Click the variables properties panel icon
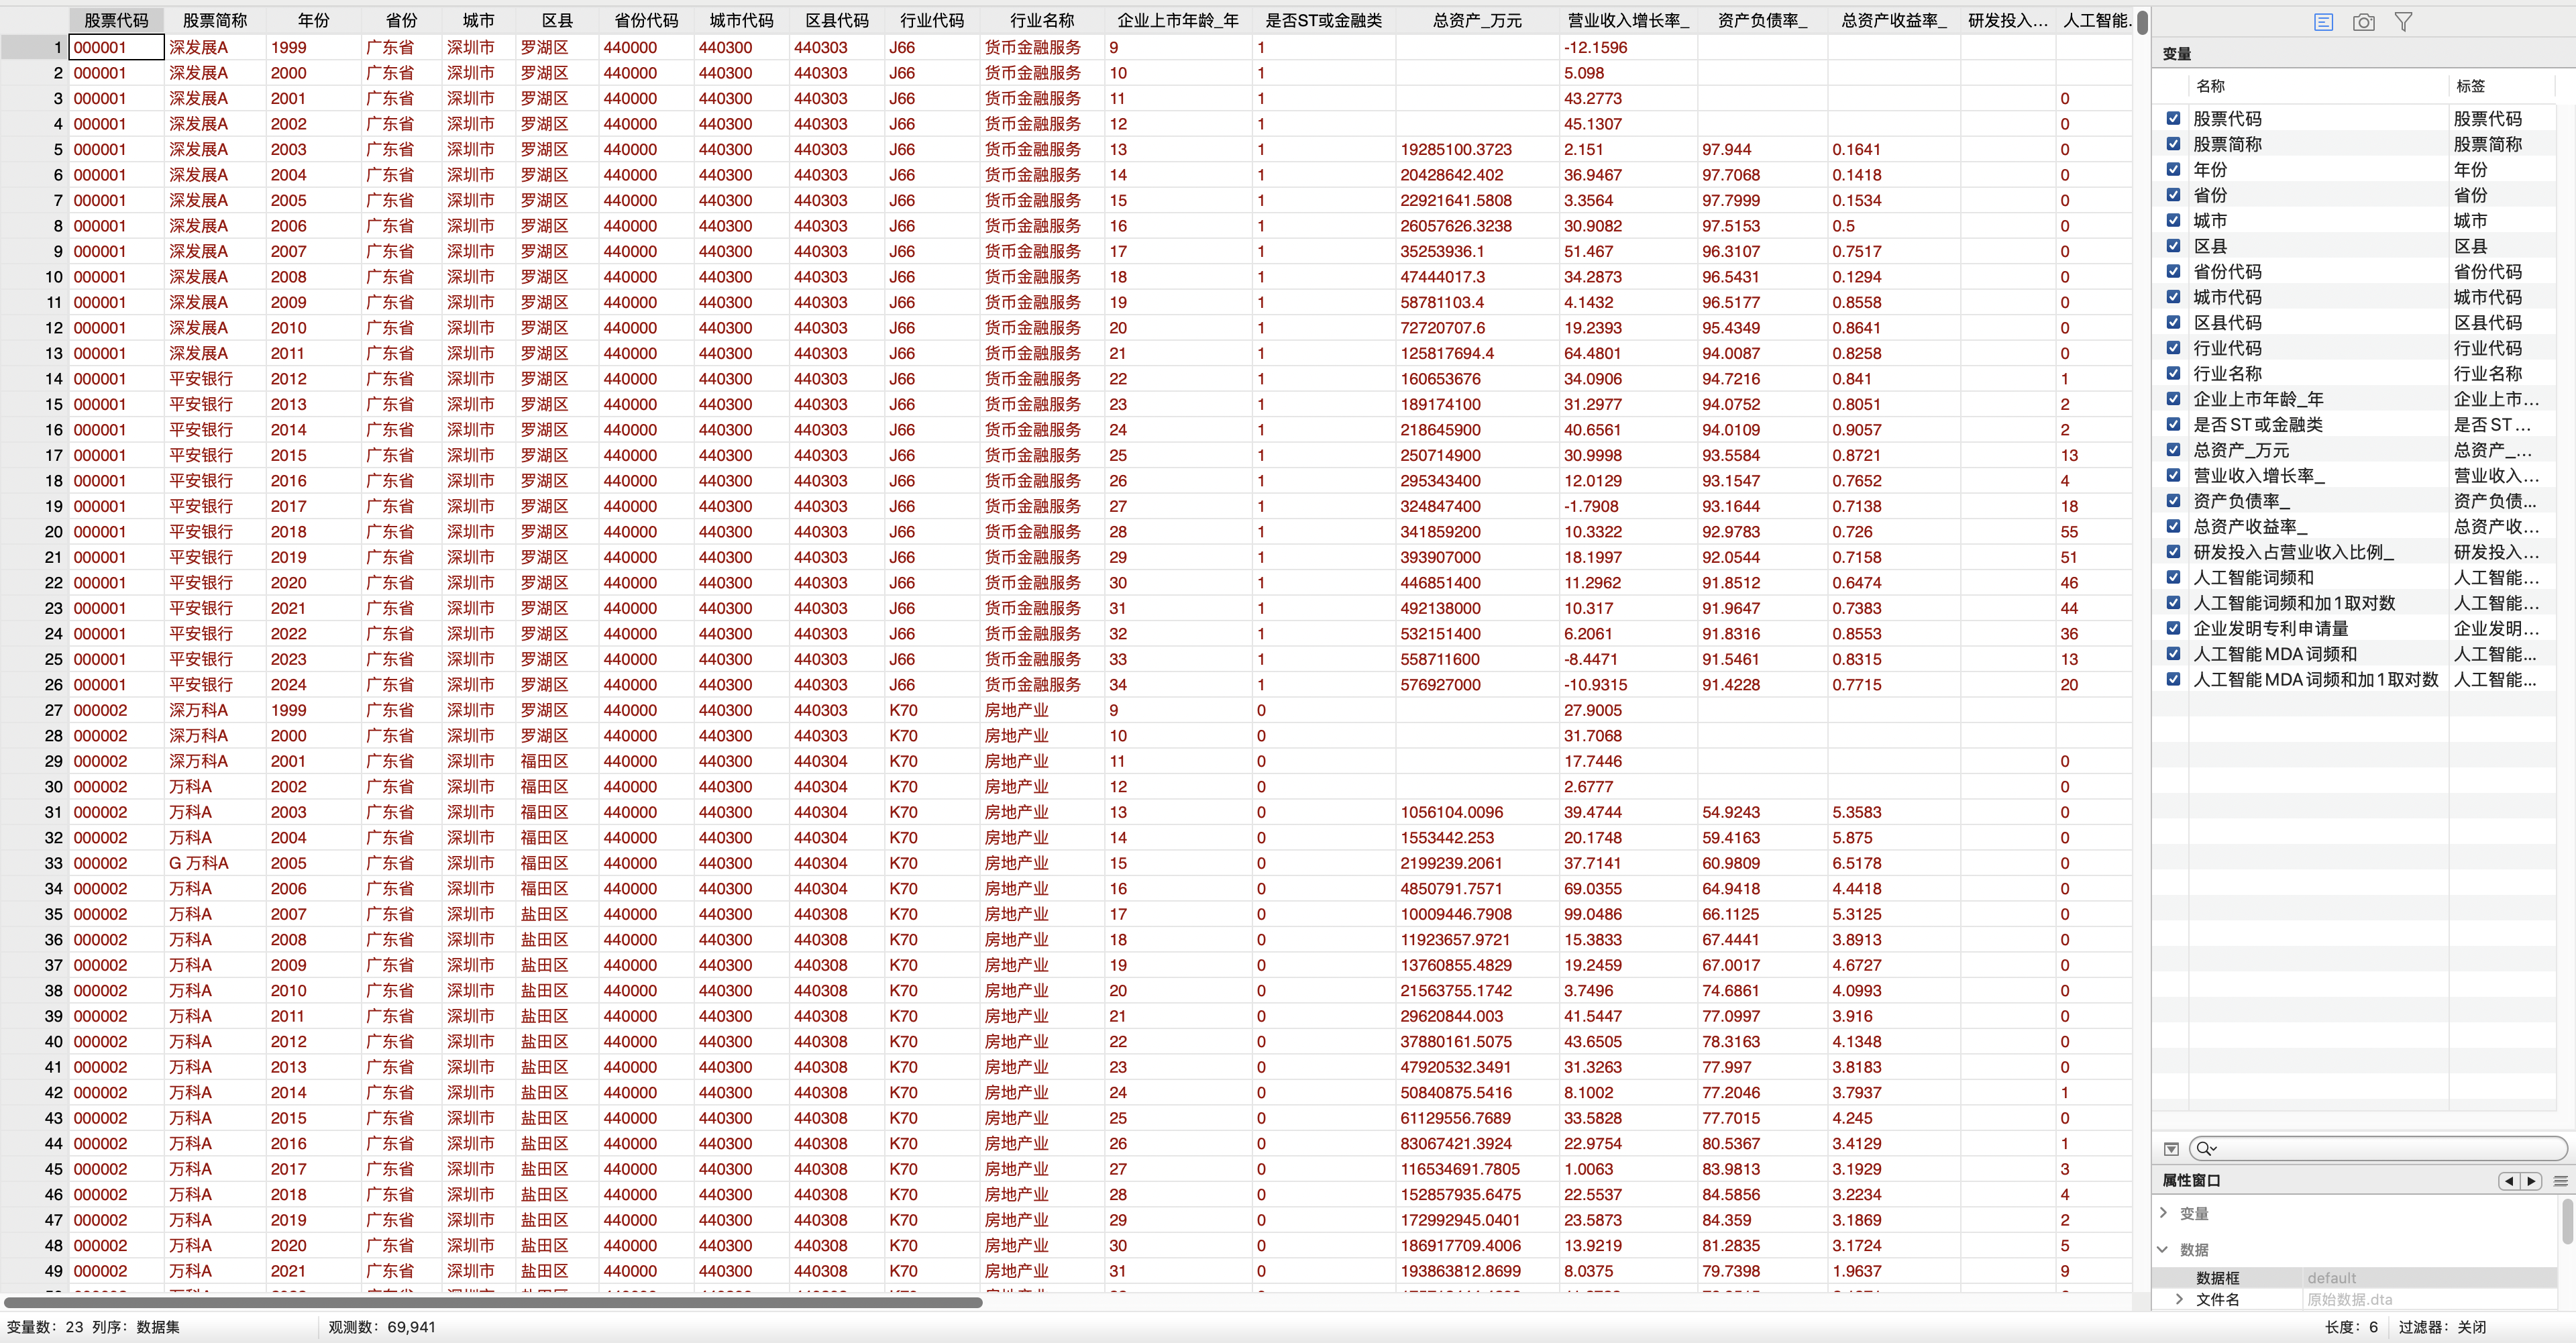 tap(2323, 22)
